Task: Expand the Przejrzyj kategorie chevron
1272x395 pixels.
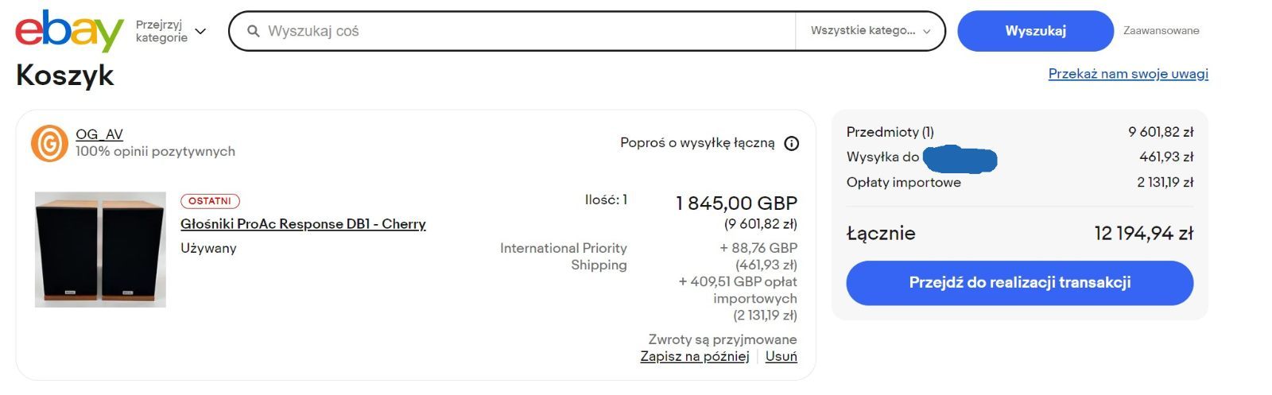Action: [x=200, y=31]
